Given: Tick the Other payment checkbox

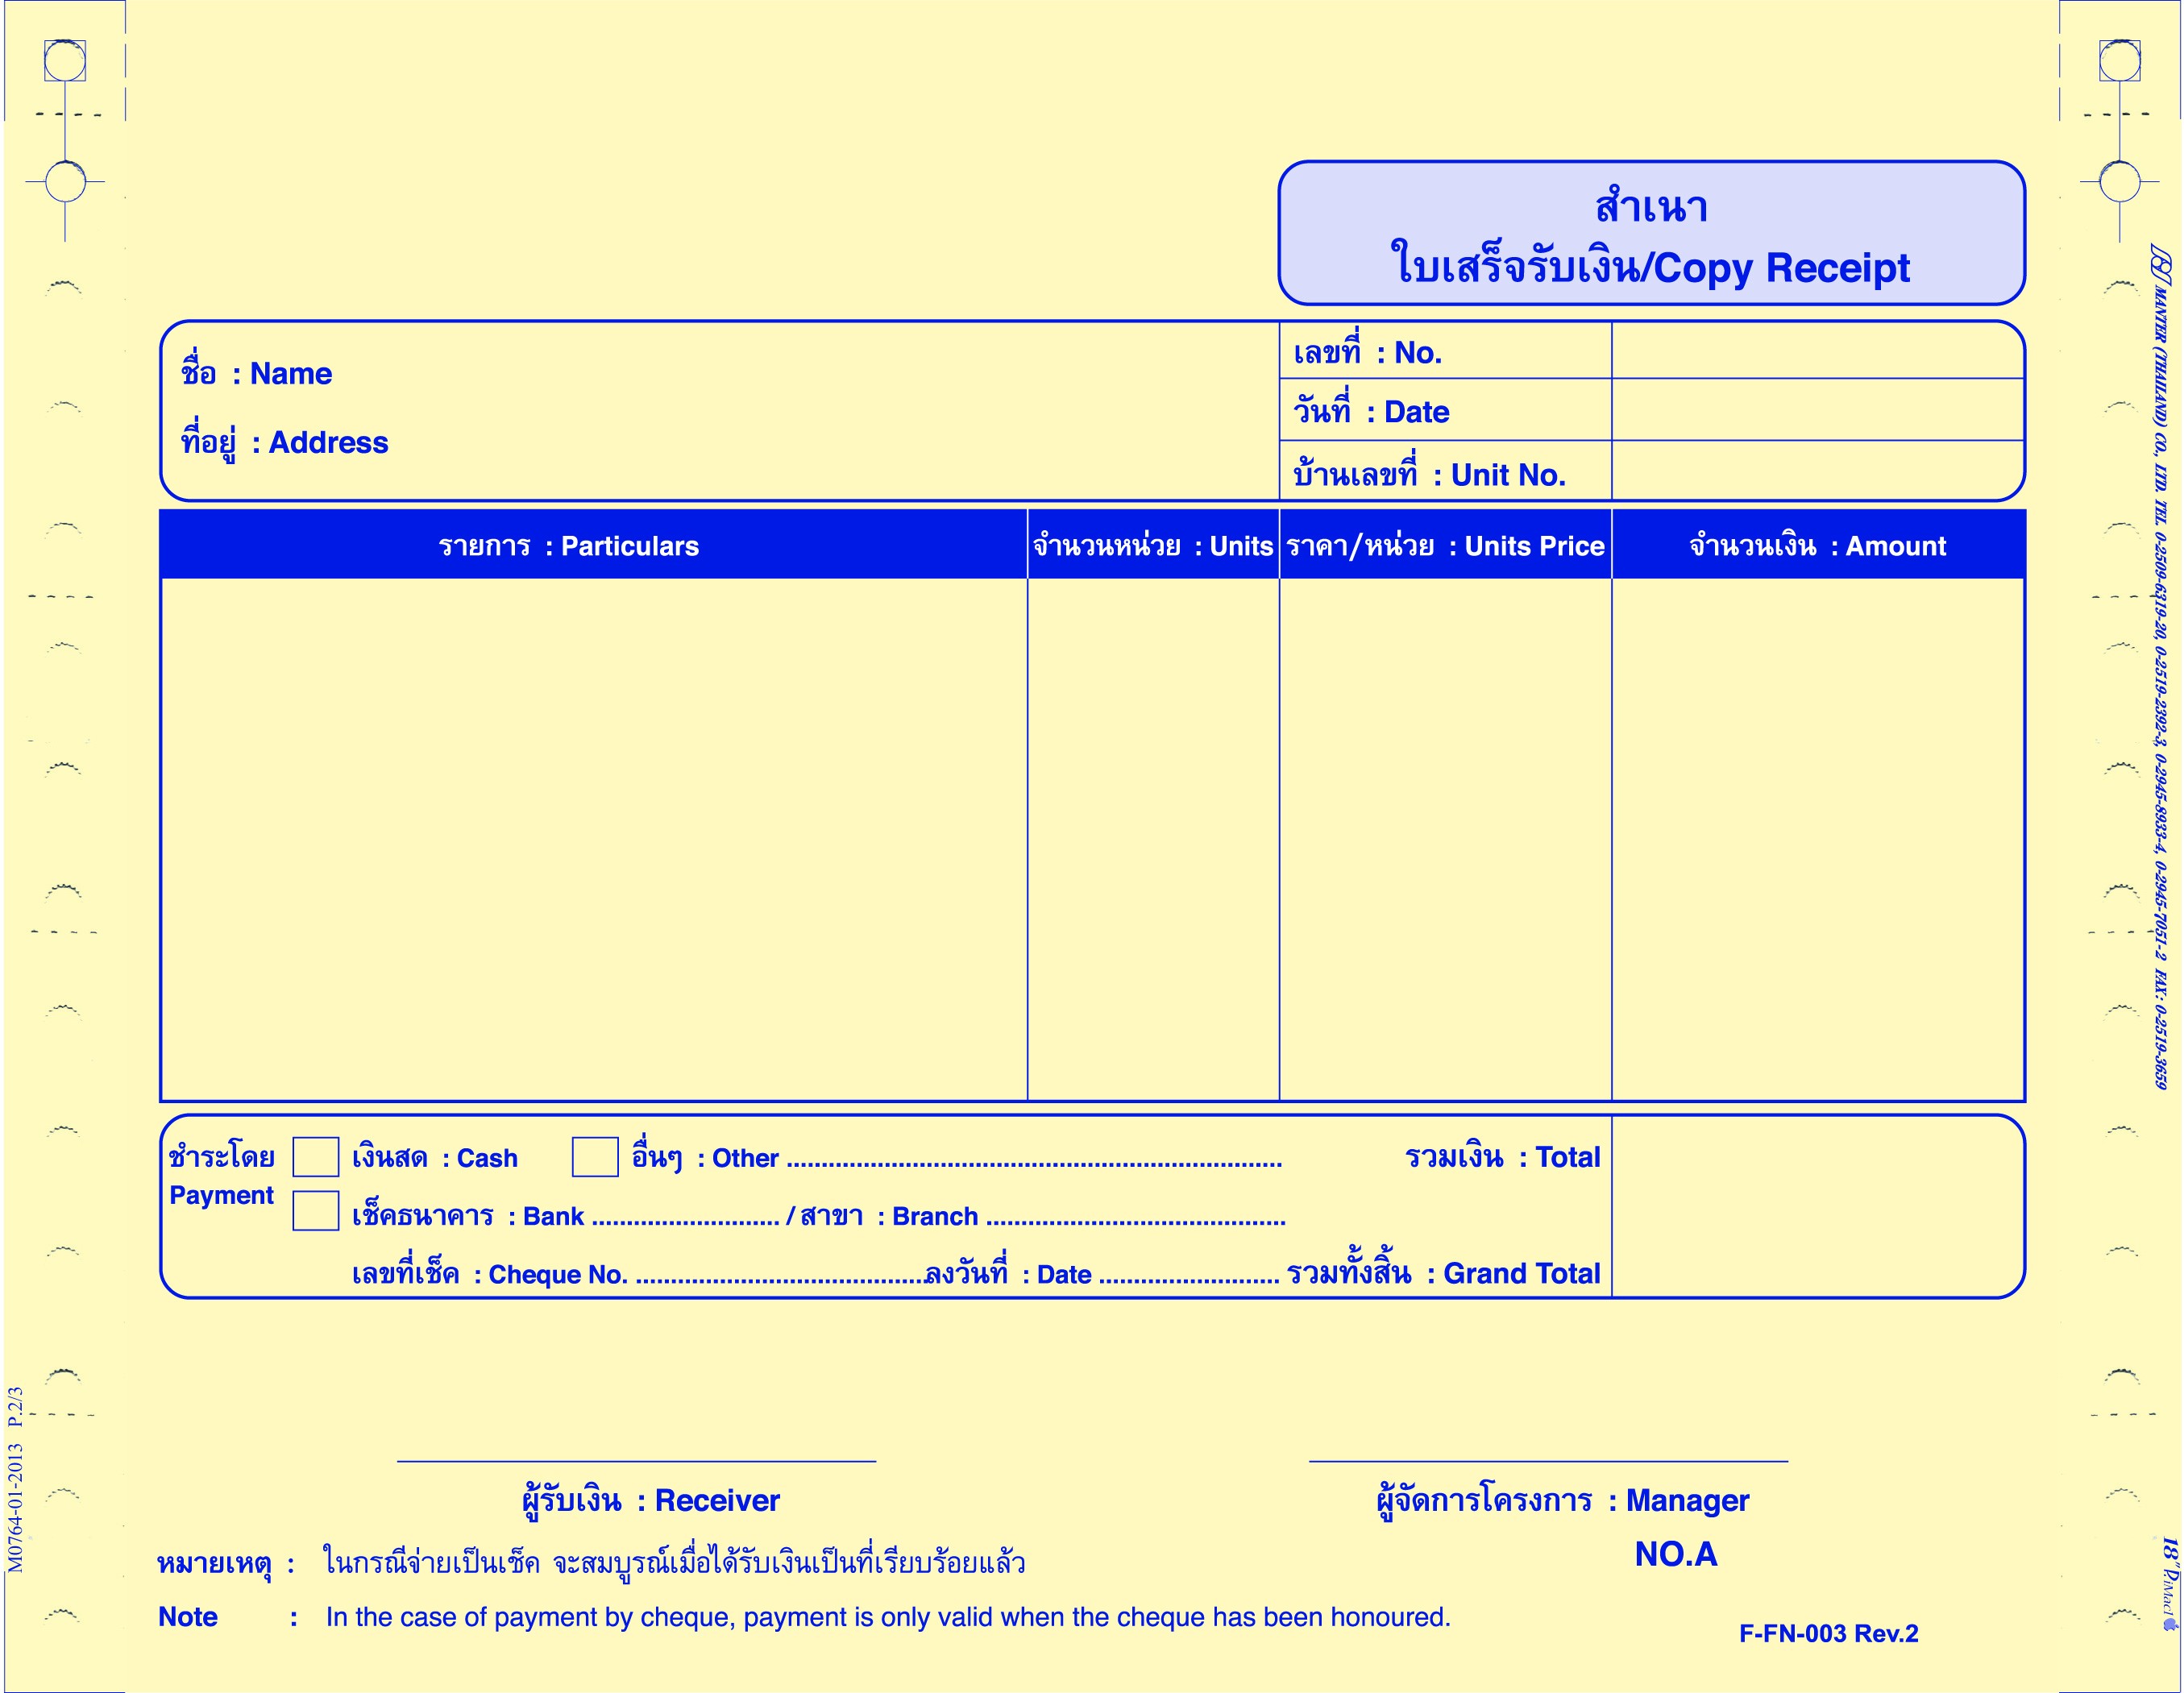Looking at the screenshot, I should click(x=595, y=1157).
